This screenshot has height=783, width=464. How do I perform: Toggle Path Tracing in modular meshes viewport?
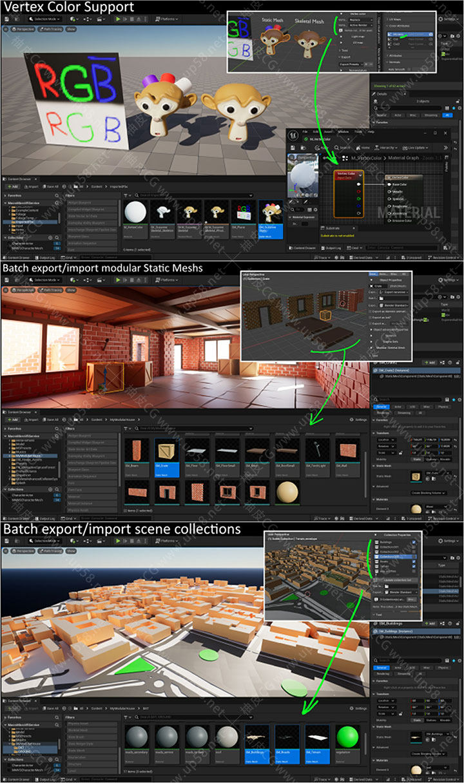(x=51, y=290)
